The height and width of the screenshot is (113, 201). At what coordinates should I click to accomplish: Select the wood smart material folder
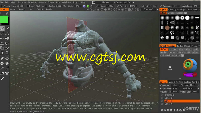pyautogui.click(x=178, y=55)
